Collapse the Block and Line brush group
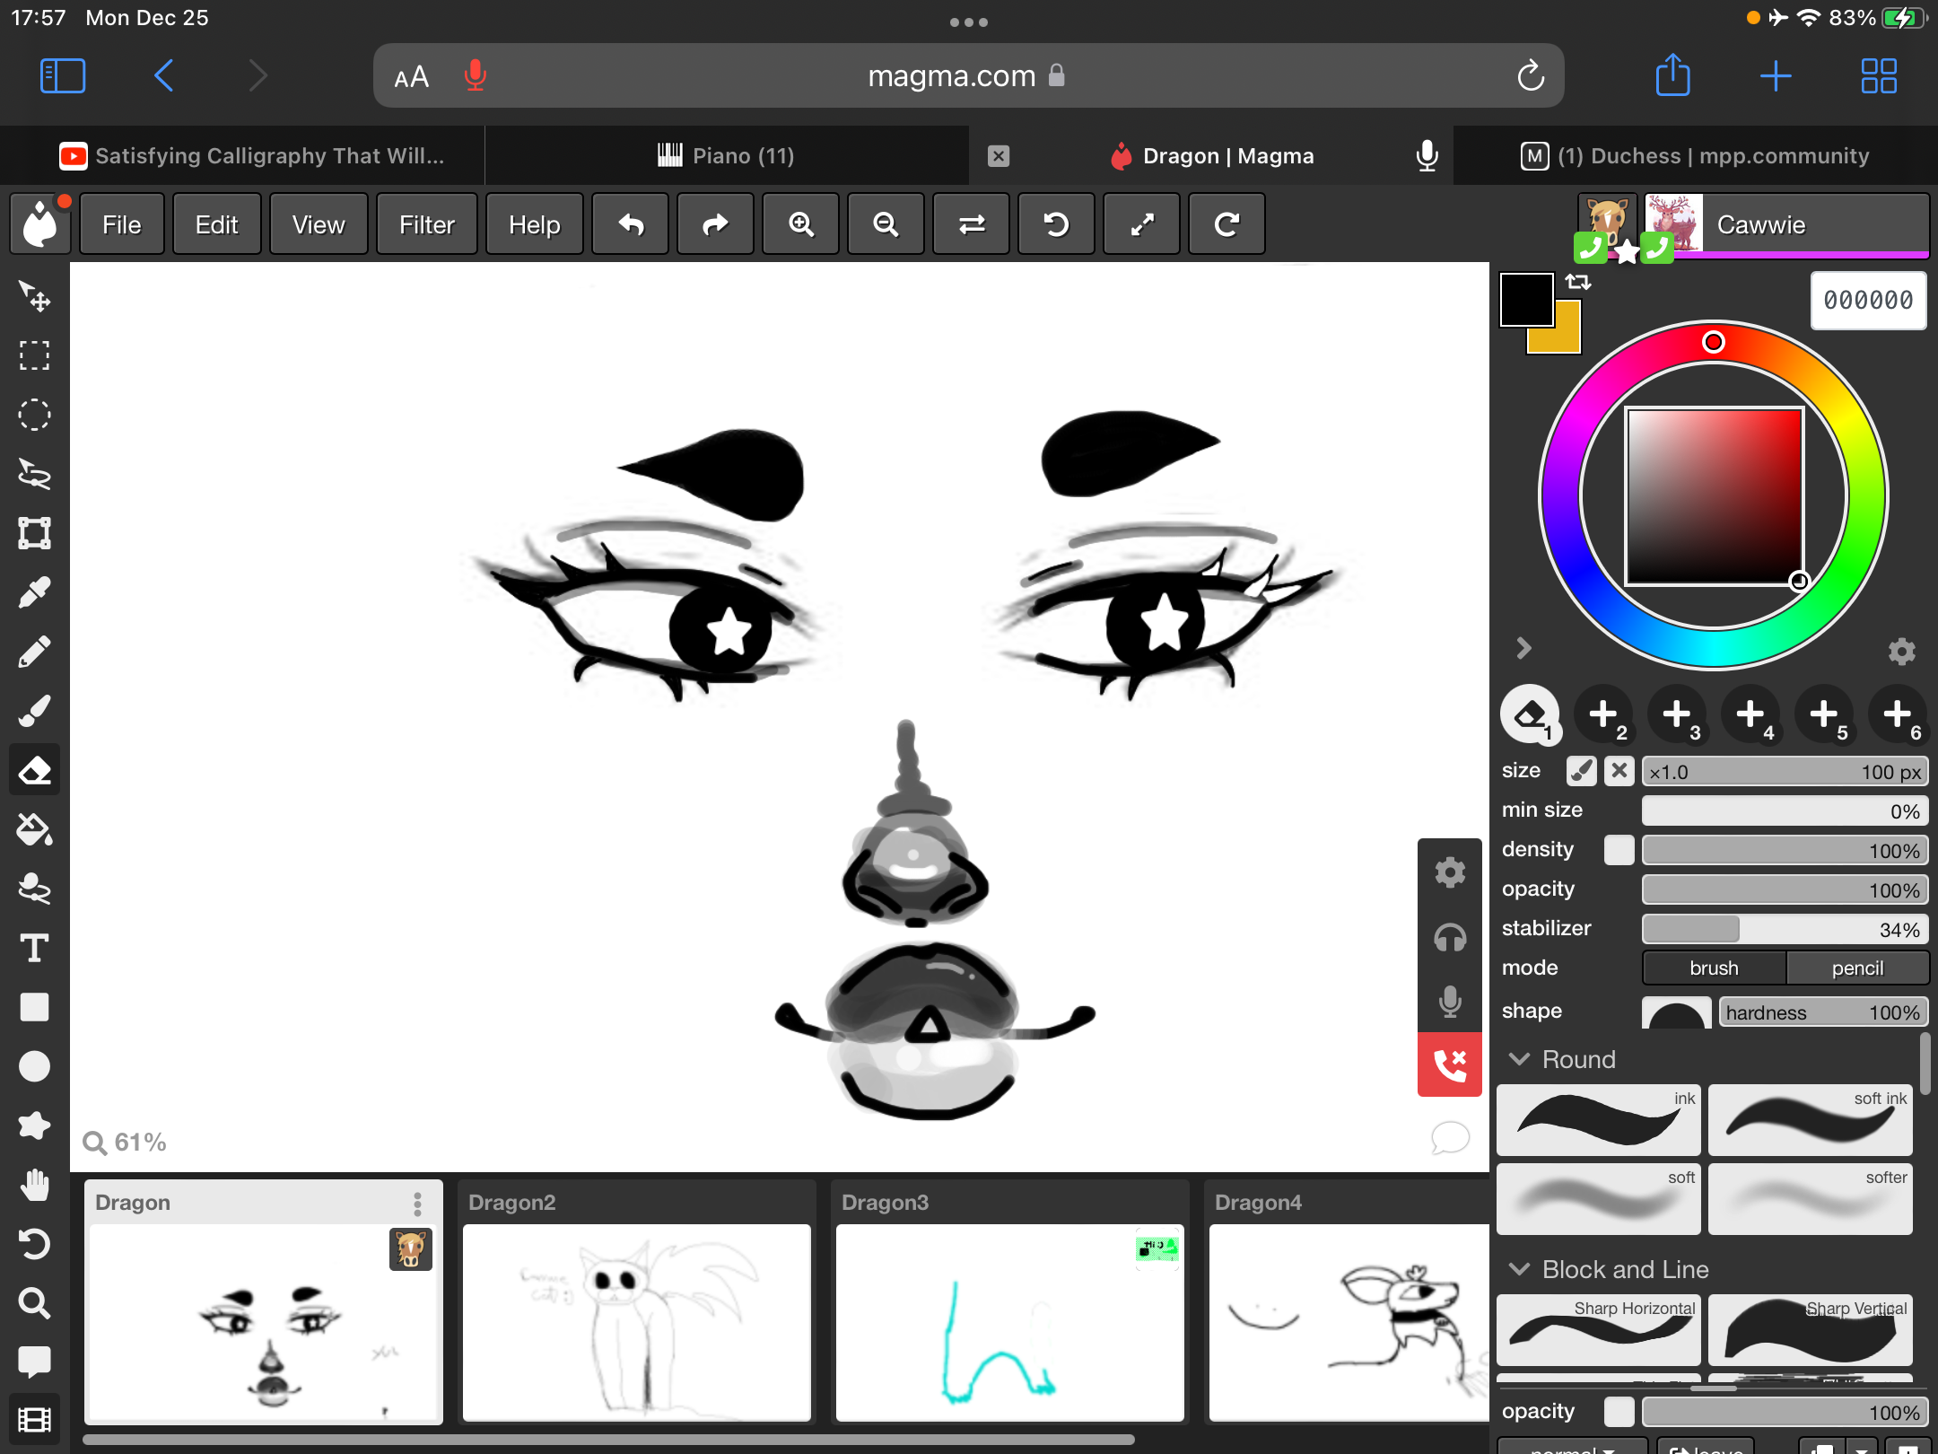1938x1454 pixels. [1519, 1269]
